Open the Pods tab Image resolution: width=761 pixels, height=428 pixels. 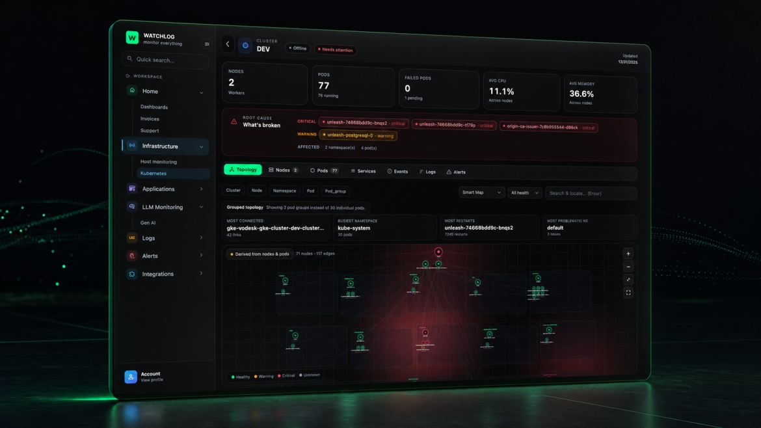[x=324, y=171]
